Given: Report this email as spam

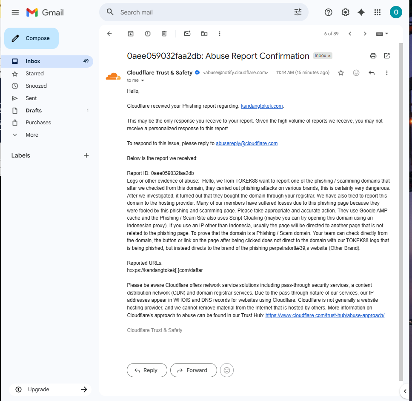Looking at the screenshot, I should [148, 34].
